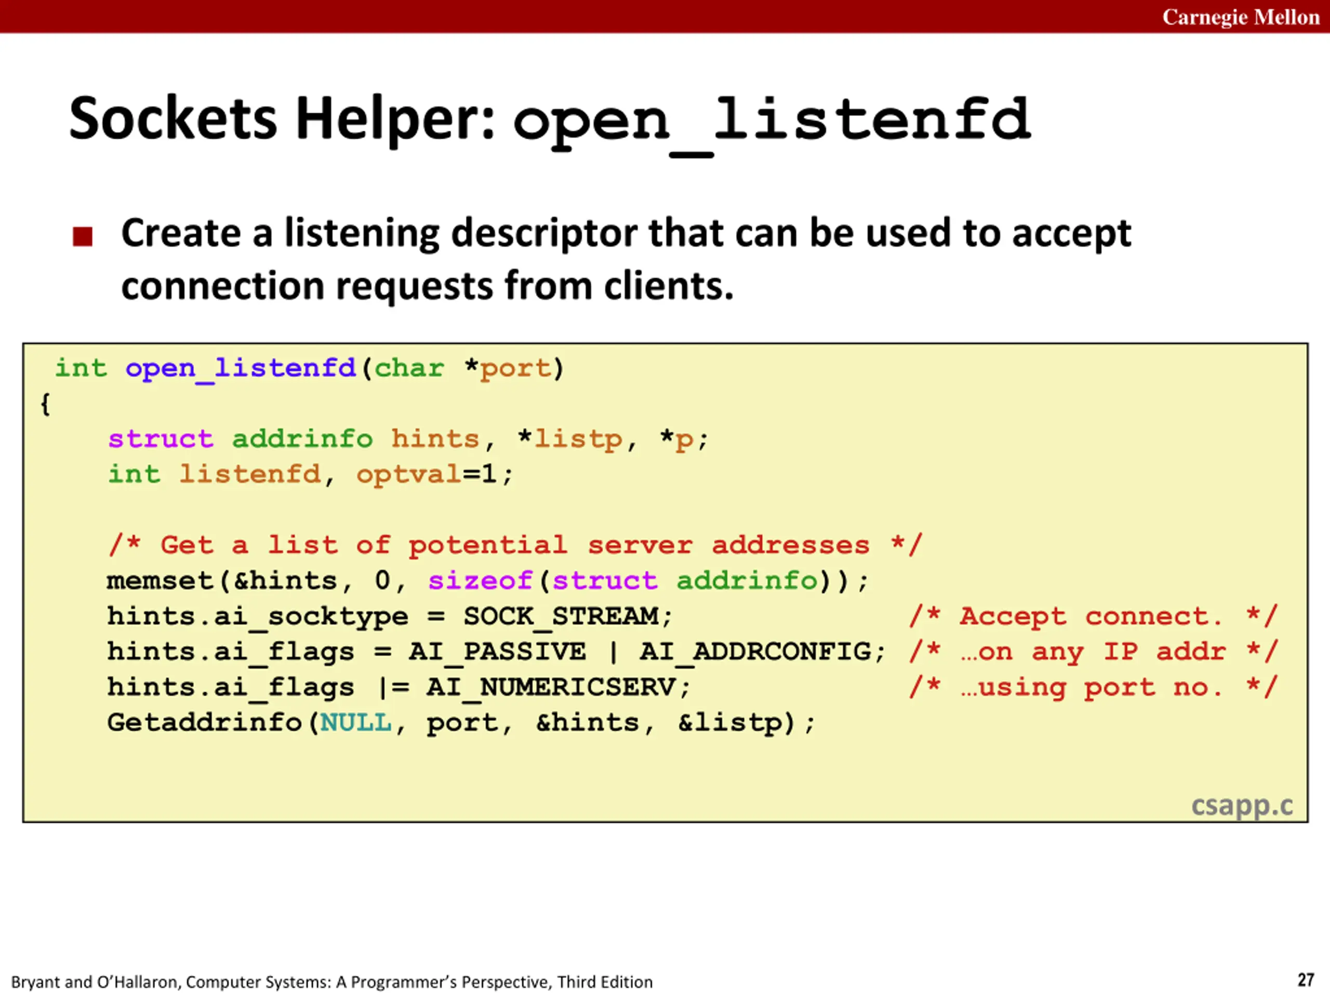Click AI_PASSIVE flag in the code
The width and height of the screenshot is (1330, 997).
[x=497, y=652]
